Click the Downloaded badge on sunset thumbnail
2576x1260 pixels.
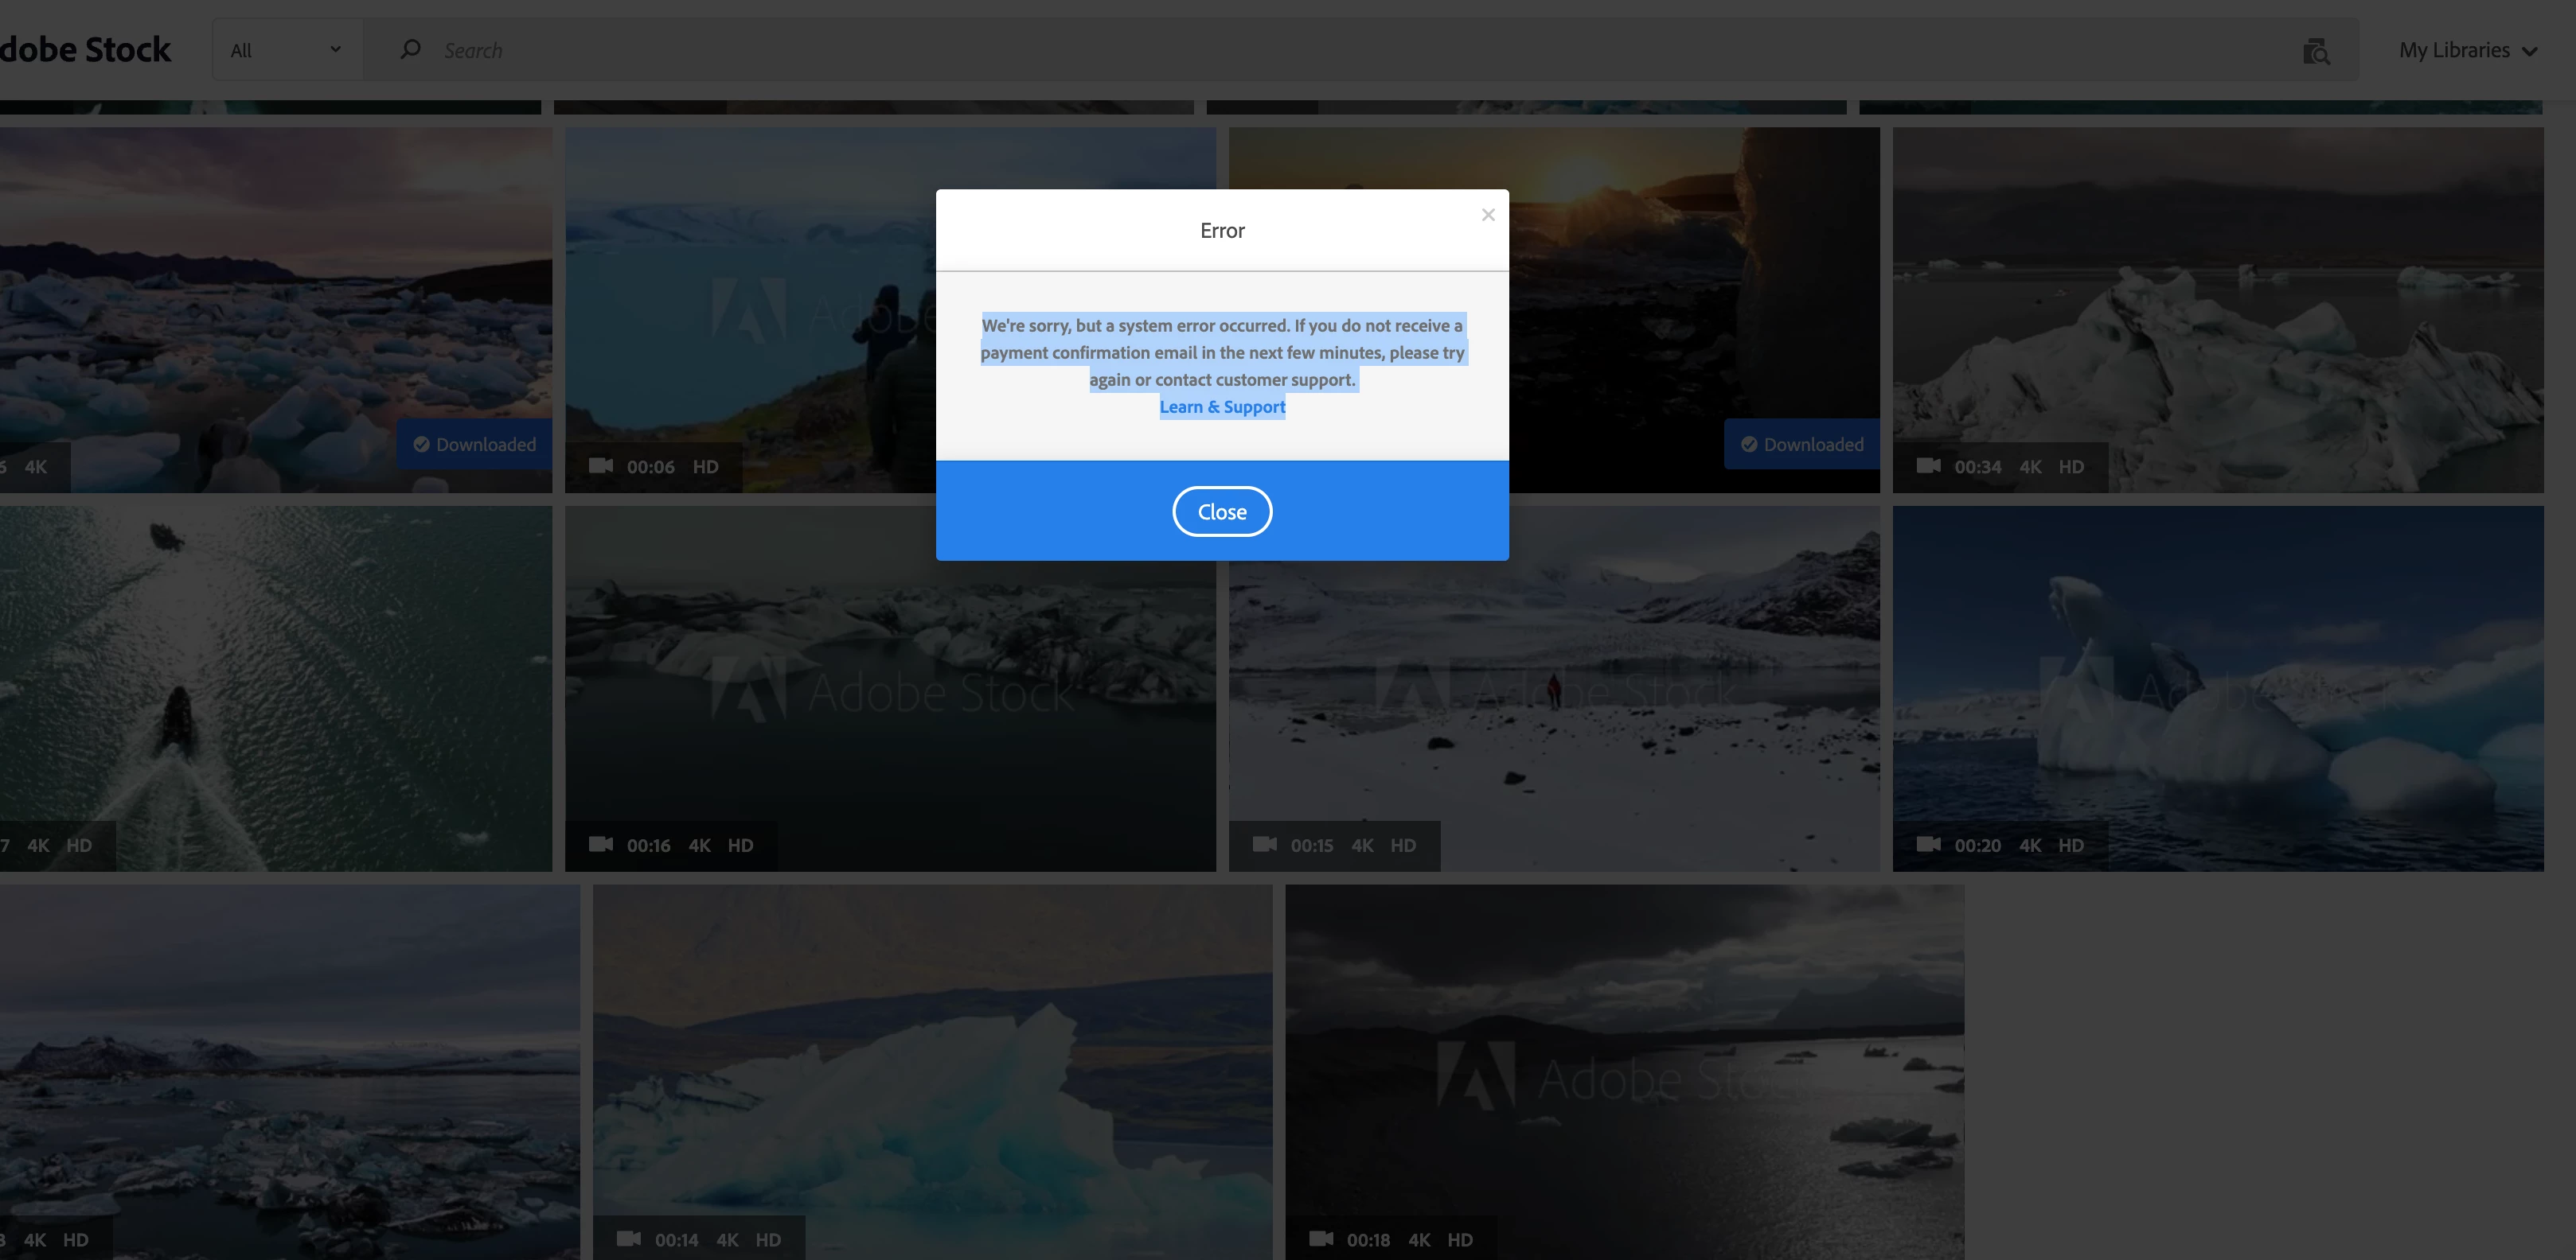click(x=1802, y=445)
